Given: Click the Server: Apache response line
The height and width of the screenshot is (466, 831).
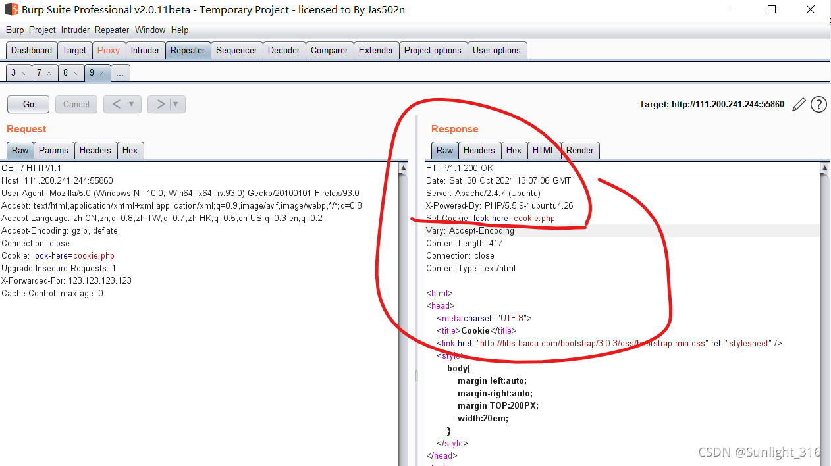Looking at the screenshot, I should (x=483, y=193).
